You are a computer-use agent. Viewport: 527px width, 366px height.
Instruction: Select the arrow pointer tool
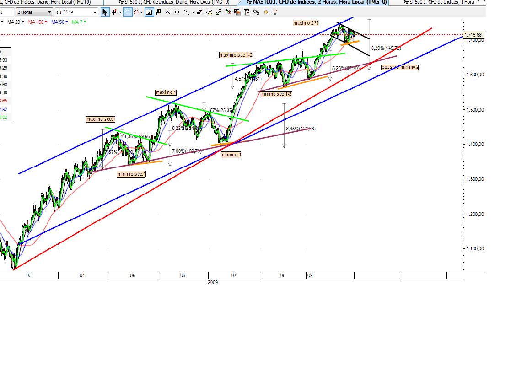tap(104, 12)
